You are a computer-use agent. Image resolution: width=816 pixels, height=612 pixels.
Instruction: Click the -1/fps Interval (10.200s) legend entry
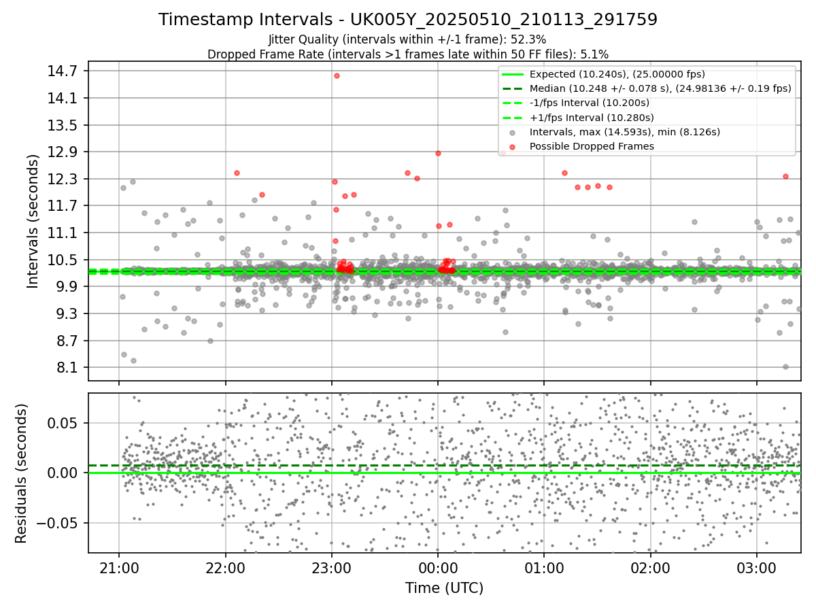click(x=590, y=103)
